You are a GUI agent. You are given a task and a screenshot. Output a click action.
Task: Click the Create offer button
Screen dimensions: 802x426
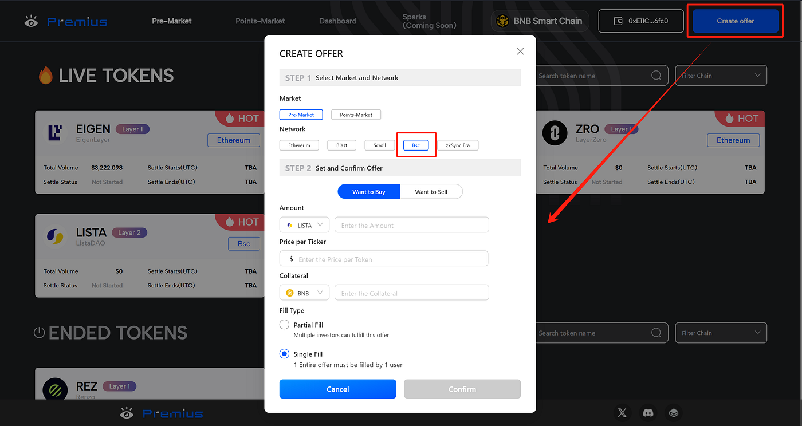coord(736,21)
